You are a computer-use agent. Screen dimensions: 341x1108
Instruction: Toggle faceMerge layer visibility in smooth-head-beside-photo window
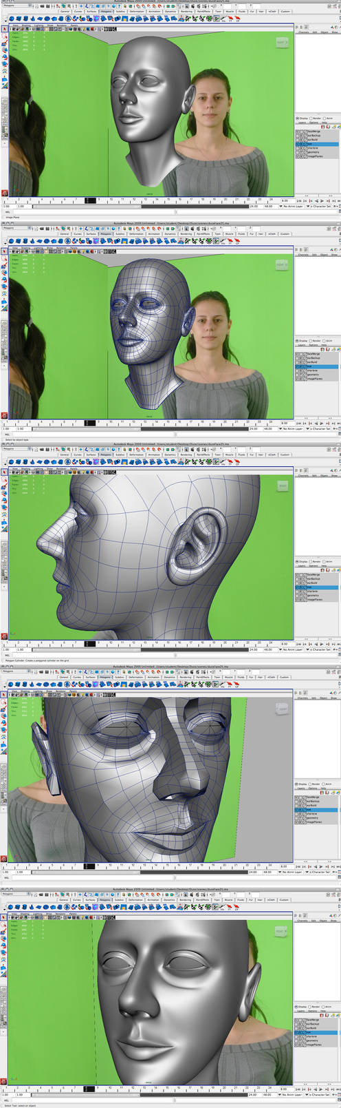(x=297, y=132)
